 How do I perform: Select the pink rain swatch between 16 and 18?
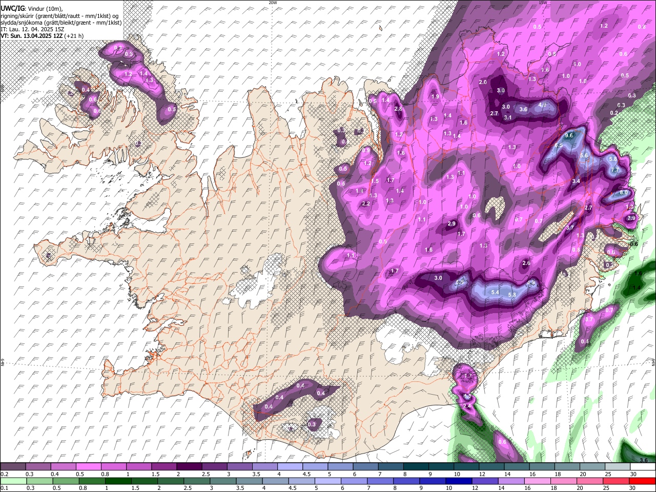[x=539, y=481]
